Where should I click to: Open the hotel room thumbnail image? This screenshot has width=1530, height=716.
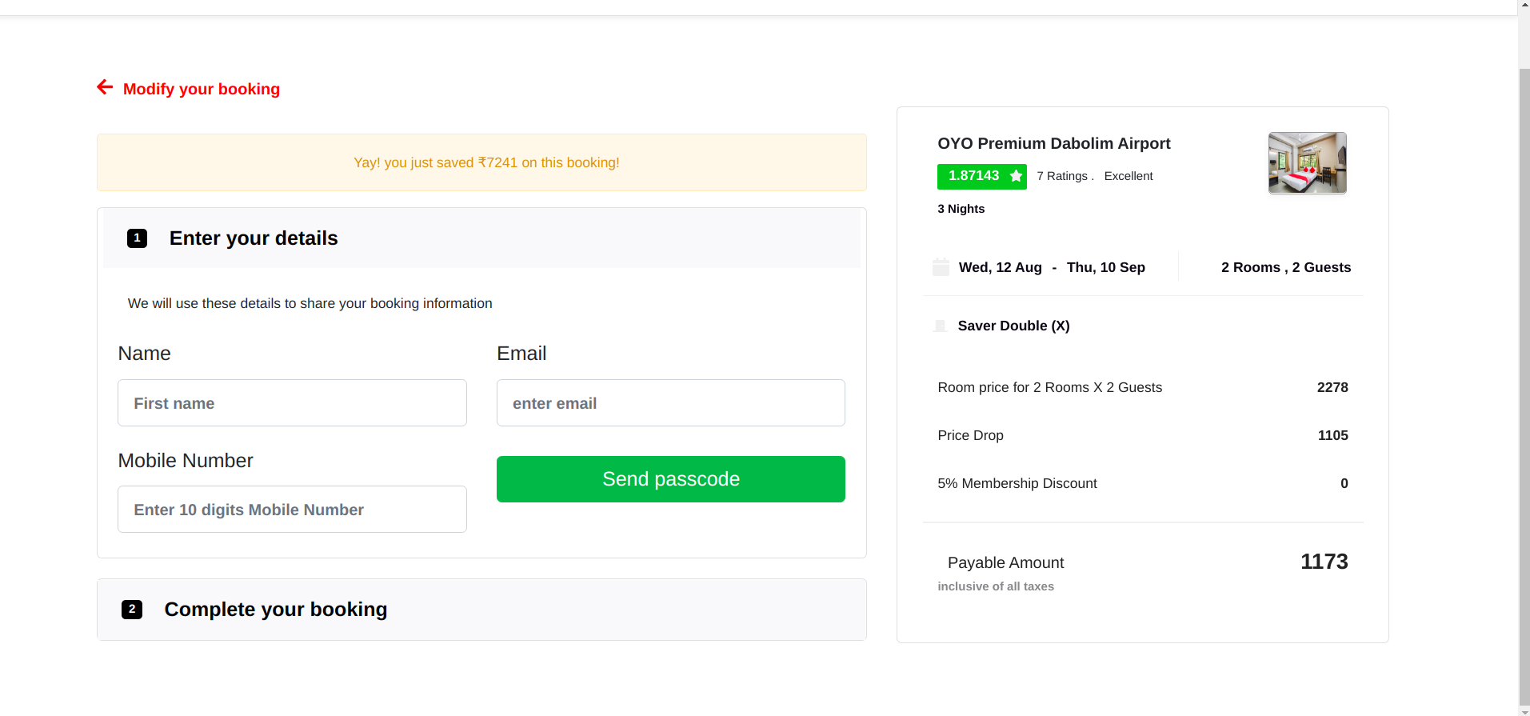tap(1307, 163)
